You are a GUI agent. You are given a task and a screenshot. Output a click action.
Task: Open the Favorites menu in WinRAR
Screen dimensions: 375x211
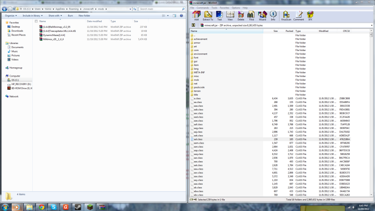[x=224, y=8]
